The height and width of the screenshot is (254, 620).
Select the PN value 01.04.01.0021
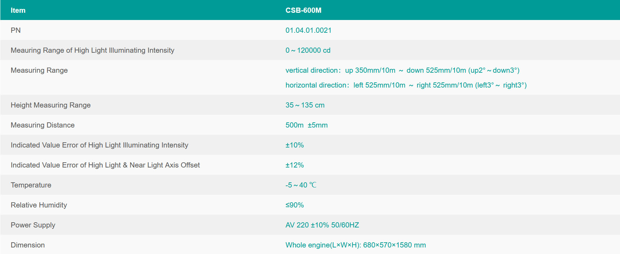(x=308, y=30)
